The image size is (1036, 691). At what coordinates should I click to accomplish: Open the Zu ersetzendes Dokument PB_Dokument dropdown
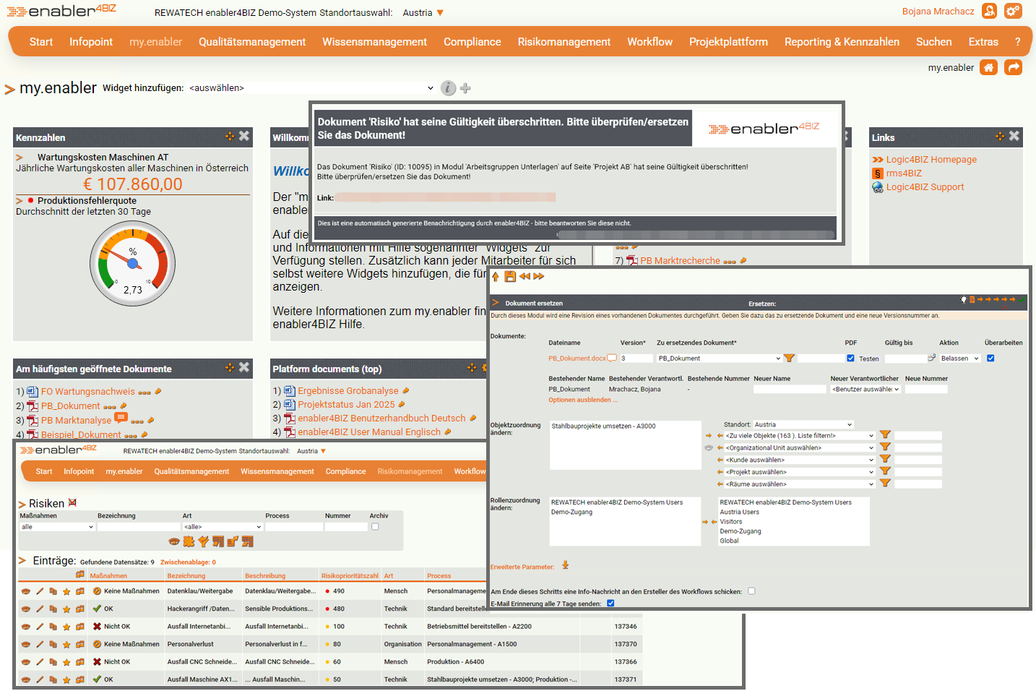(719, 359)
